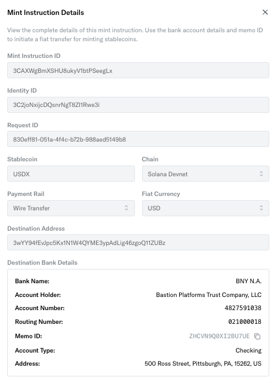
Task: Select the Mint Instruction ID field
Action: pos(138,70)
